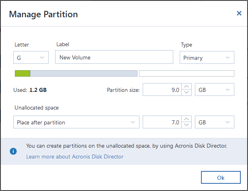Open the Place after partition dropdown

click(x=76, y=122)
